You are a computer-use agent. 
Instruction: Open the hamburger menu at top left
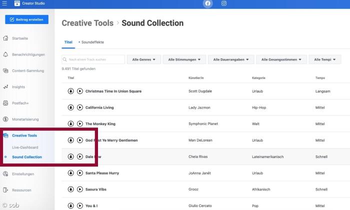(x=4, y=3)
